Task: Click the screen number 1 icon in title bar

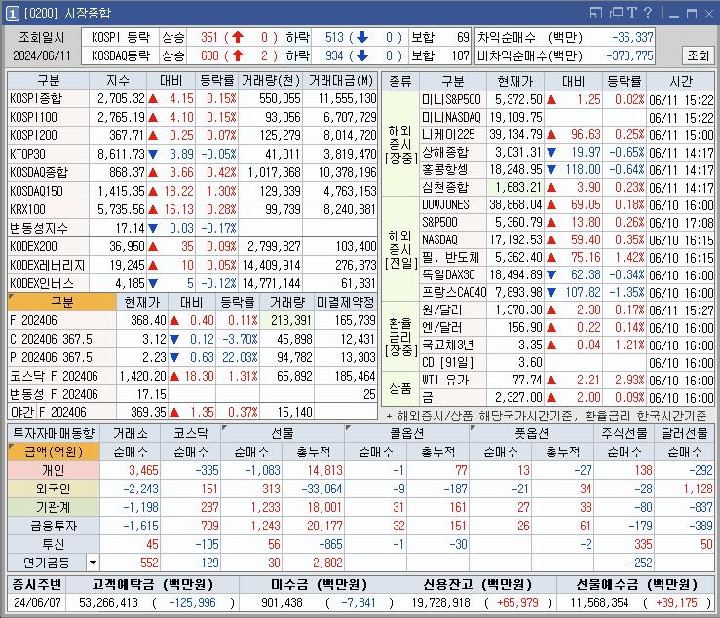Action: tap(13, 14)
